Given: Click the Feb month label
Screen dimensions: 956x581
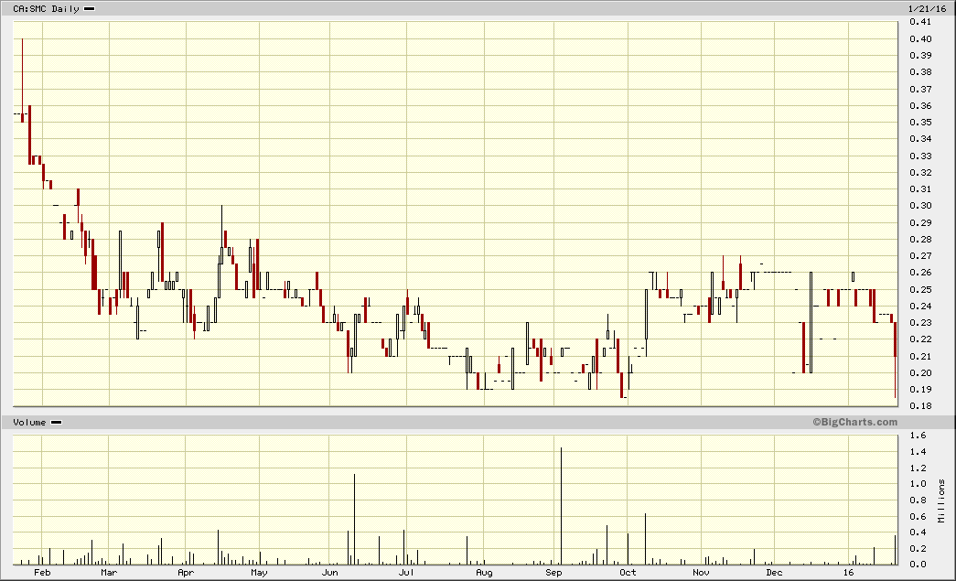Looking at the screenshot, I should point(42,573).
